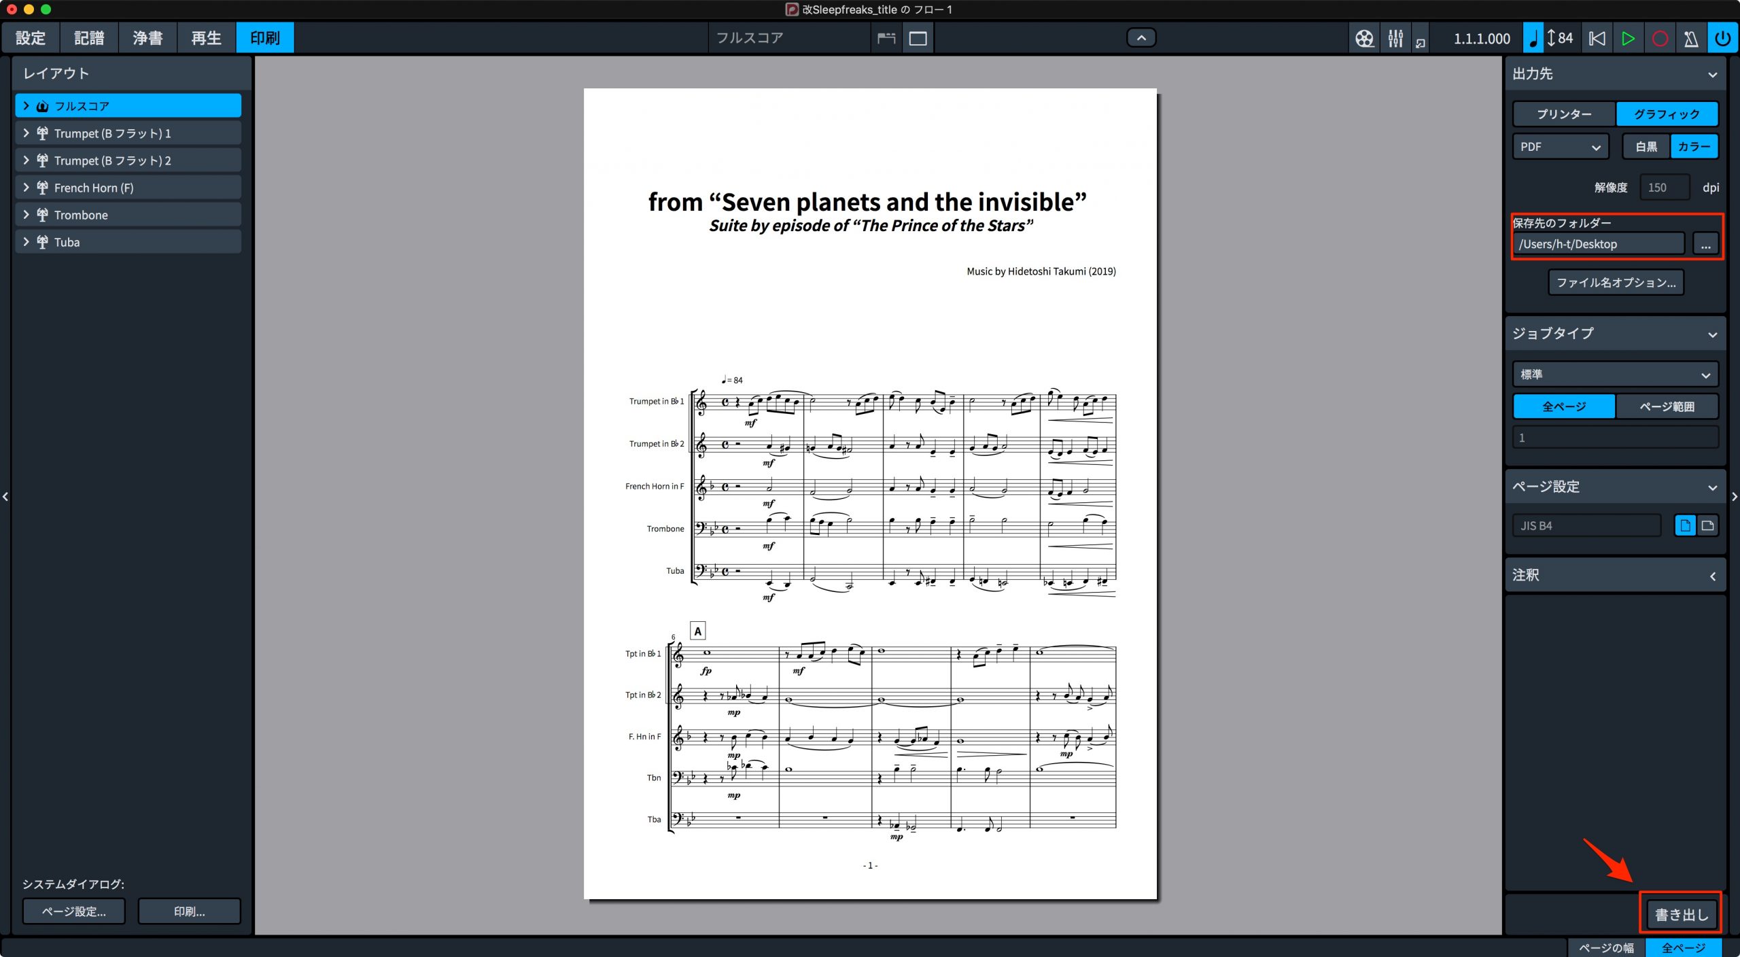Click the page range number field
The image size is (1740, 957).
1616,438
